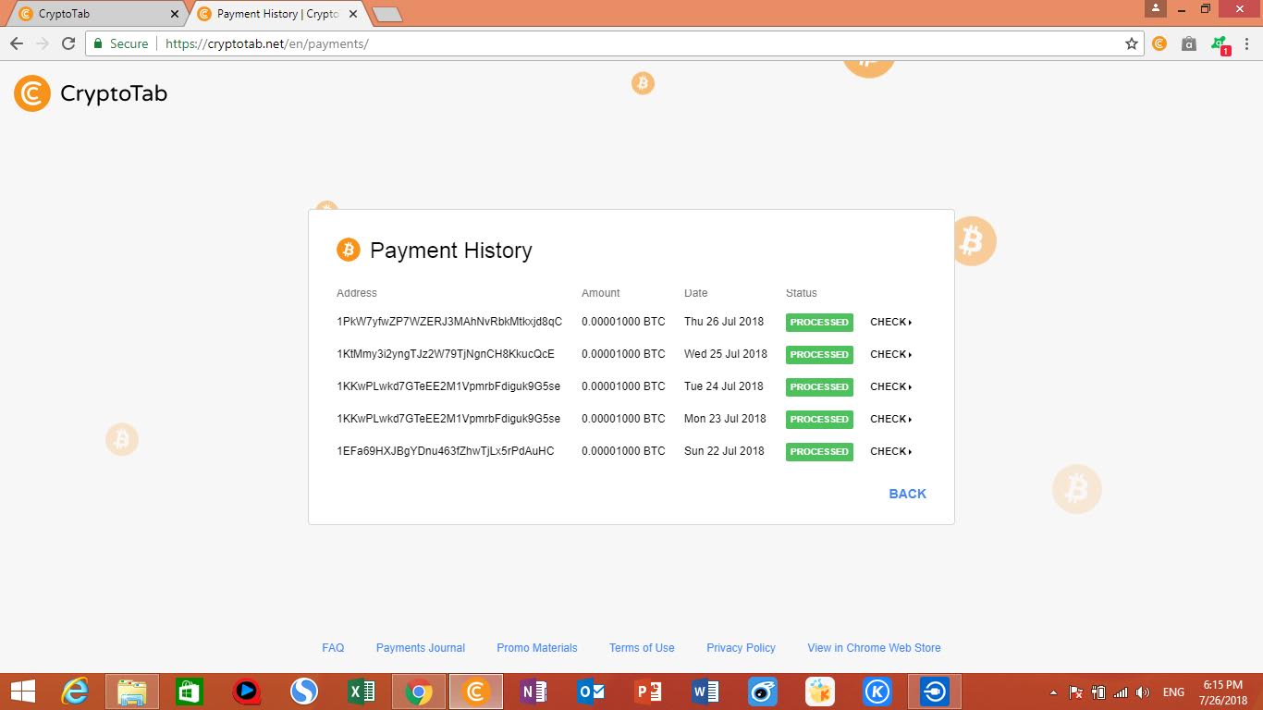Click the bookmark star in the address bar

(x=1132, y=43)
